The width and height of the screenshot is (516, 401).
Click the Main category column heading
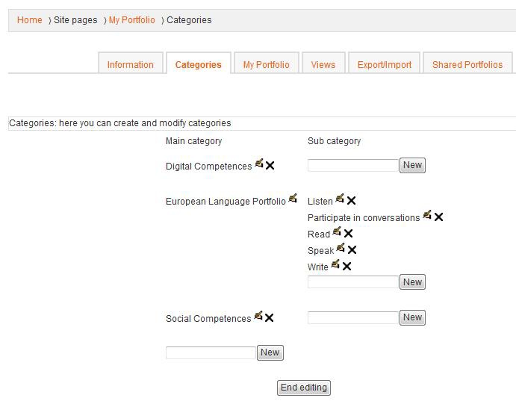[x=193, y=141]
